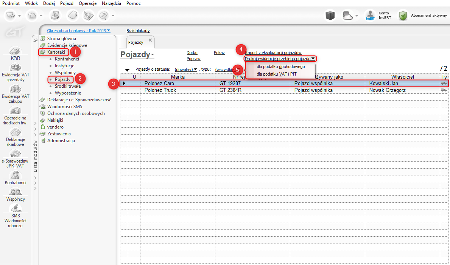Open the downward arrow icon dropdown arrow
The height and width of the screenshot is (265, 450).
41,15
